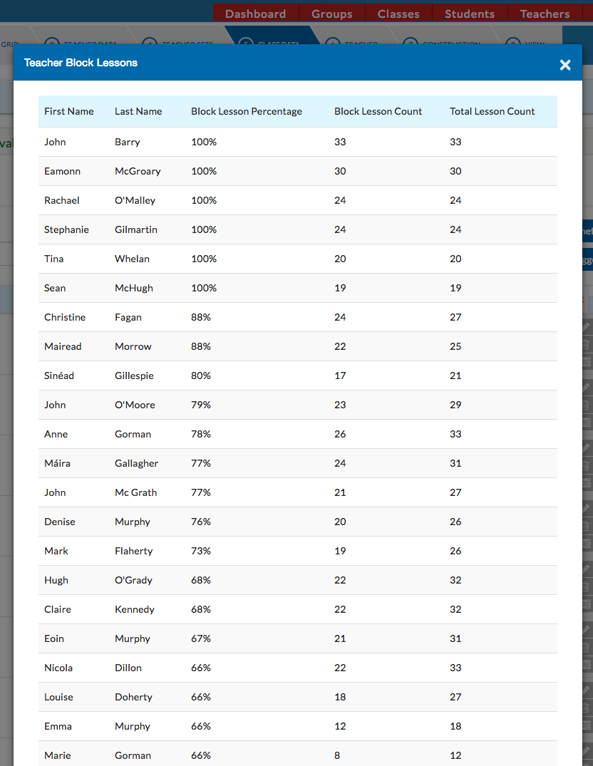Click the Block Lesson Count column header

(x=378, y=111)
